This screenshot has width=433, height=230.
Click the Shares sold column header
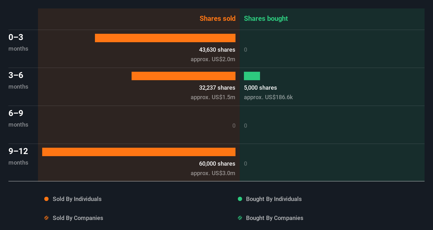pyautogui.click(x=218, y=18)
